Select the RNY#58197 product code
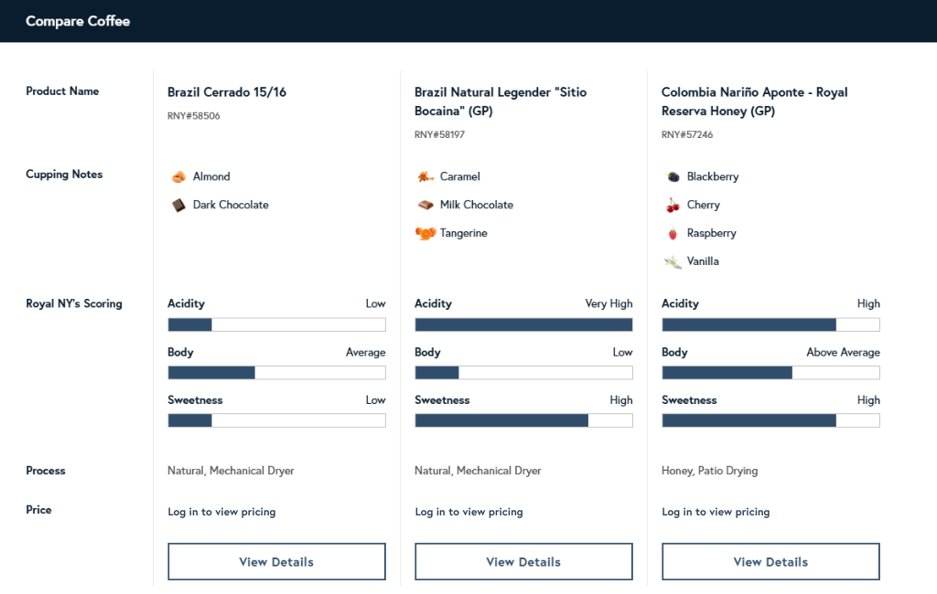The width and height of the screenshot is (937, 594). point(440,135)
